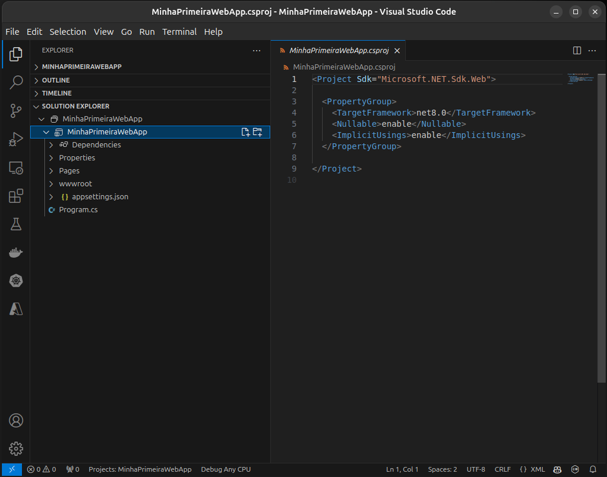This screenshot has height=477, width=607.
Task: Open the Testing flask view
Action: click(x=16, y=224)
